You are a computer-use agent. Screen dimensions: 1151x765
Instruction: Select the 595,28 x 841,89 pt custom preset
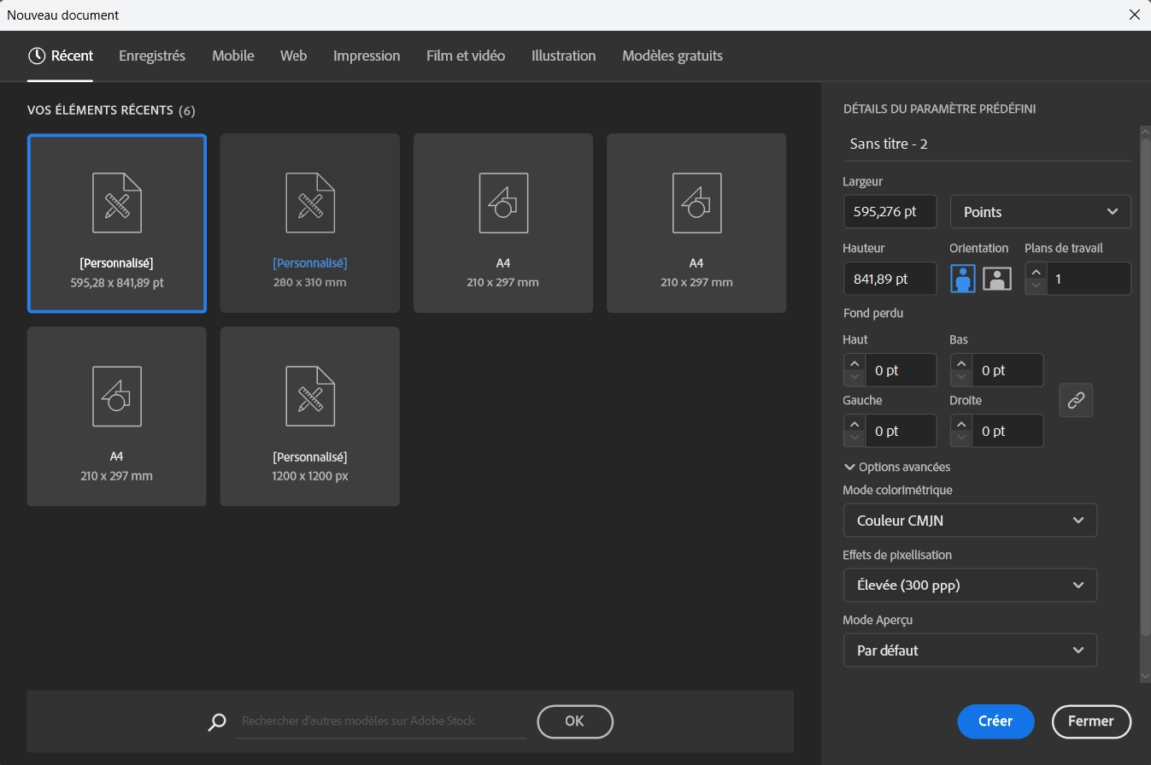coord(116,223)
